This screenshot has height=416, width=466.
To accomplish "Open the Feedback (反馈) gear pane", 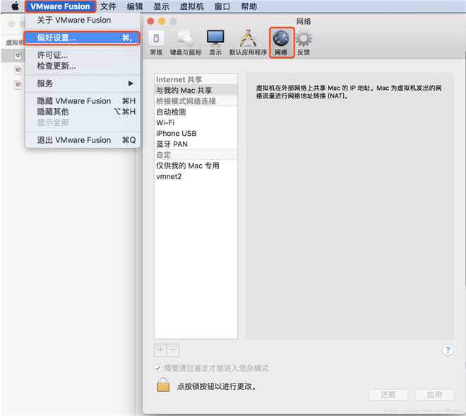I will 304,43.
